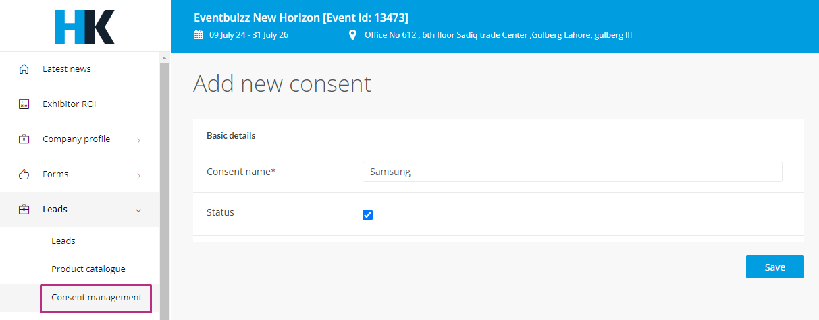
Task: Uncheck the Status checkbox
Action: coord(368,215)
